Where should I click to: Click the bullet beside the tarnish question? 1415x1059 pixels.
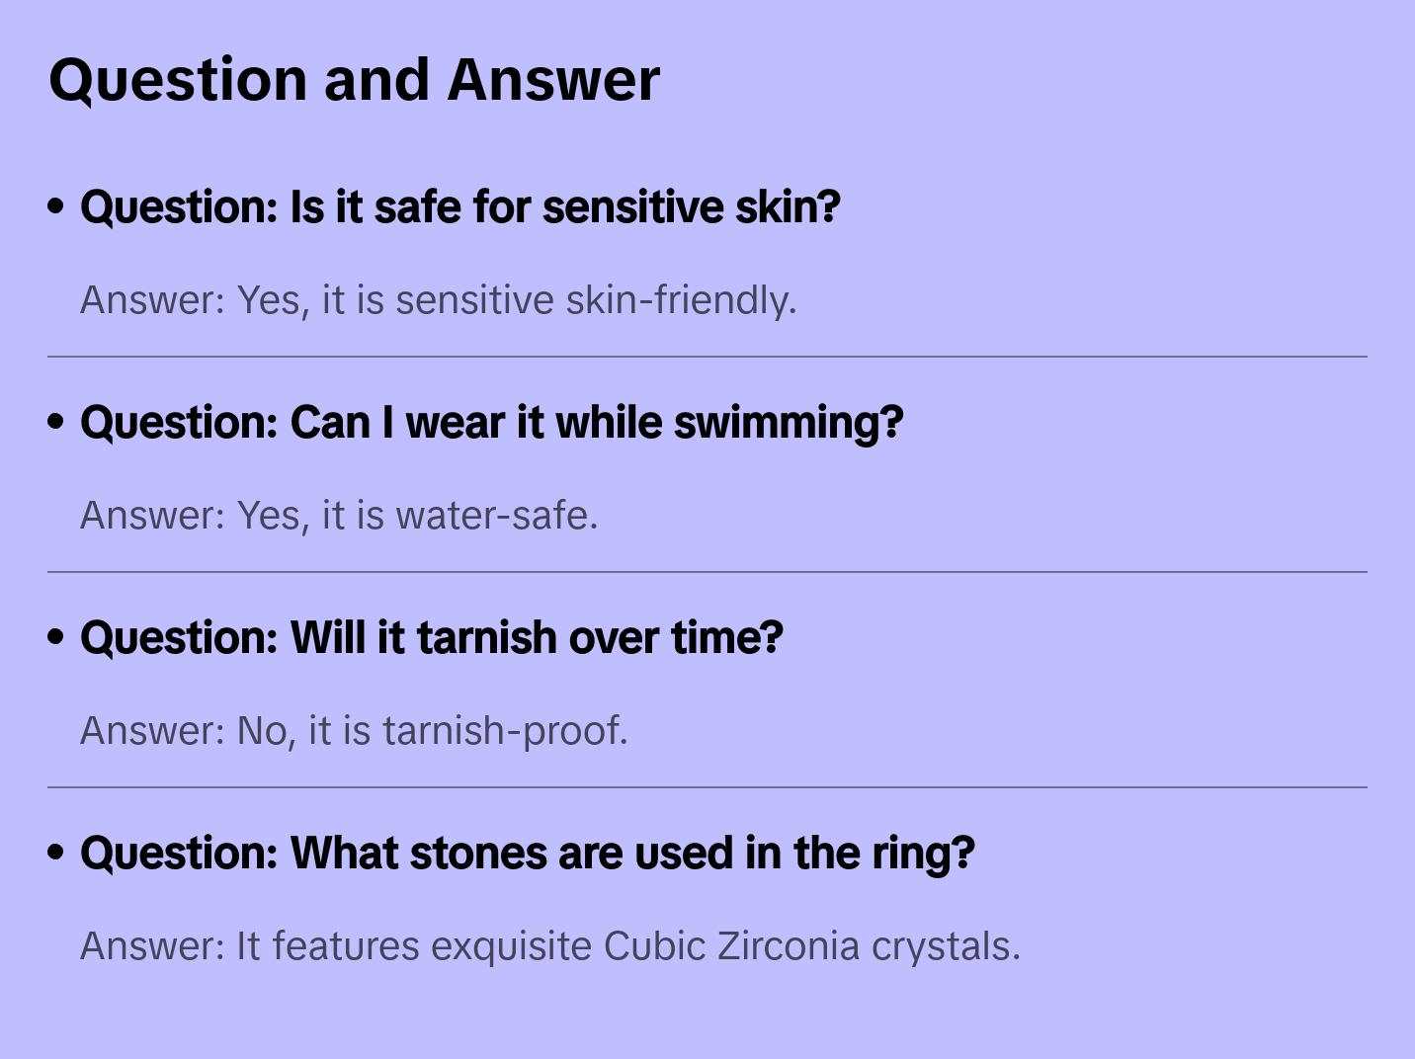pyautogui.click(x=56, y=637)
